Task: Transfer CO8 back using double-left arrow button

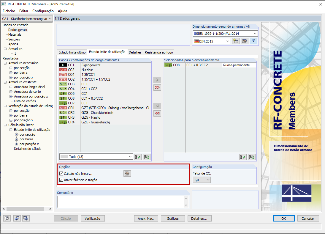Action: (x=157, y=113)
